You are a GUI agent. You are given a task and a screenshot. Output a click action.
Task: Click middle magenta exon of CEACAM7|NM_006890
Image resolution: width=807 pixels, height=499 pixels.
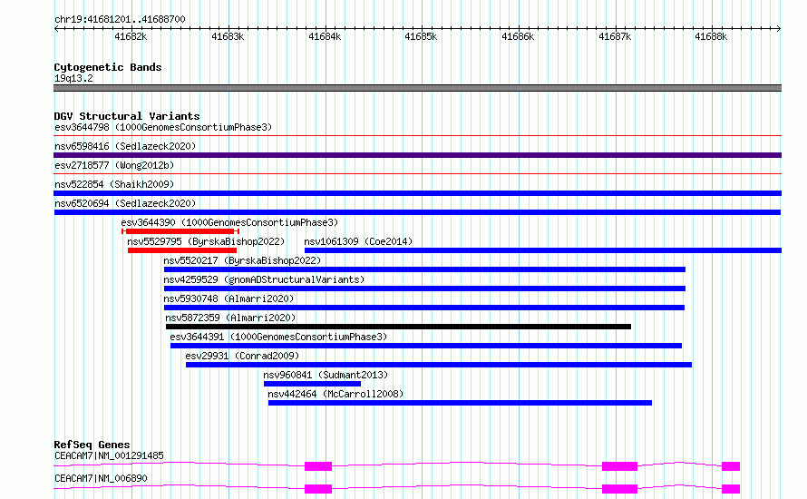pyautogui.click(x=619, y=489)
